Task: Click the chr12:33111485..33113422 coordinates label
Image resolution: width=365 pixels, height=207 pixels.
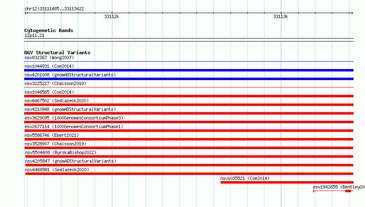Action: pos(54,9)
